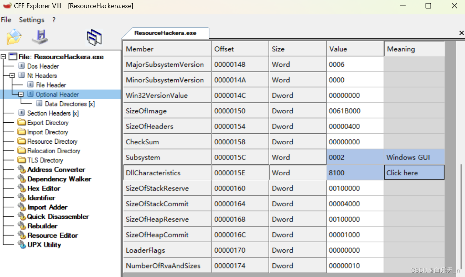
Task: Click the Value column header
Action: [x=355, y=49]
